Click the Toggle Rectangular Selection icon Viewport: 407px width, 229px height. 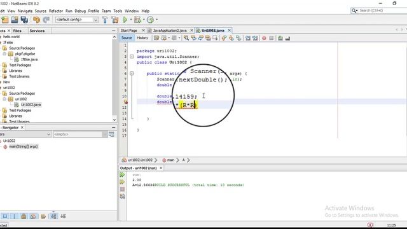pos(215,38)
